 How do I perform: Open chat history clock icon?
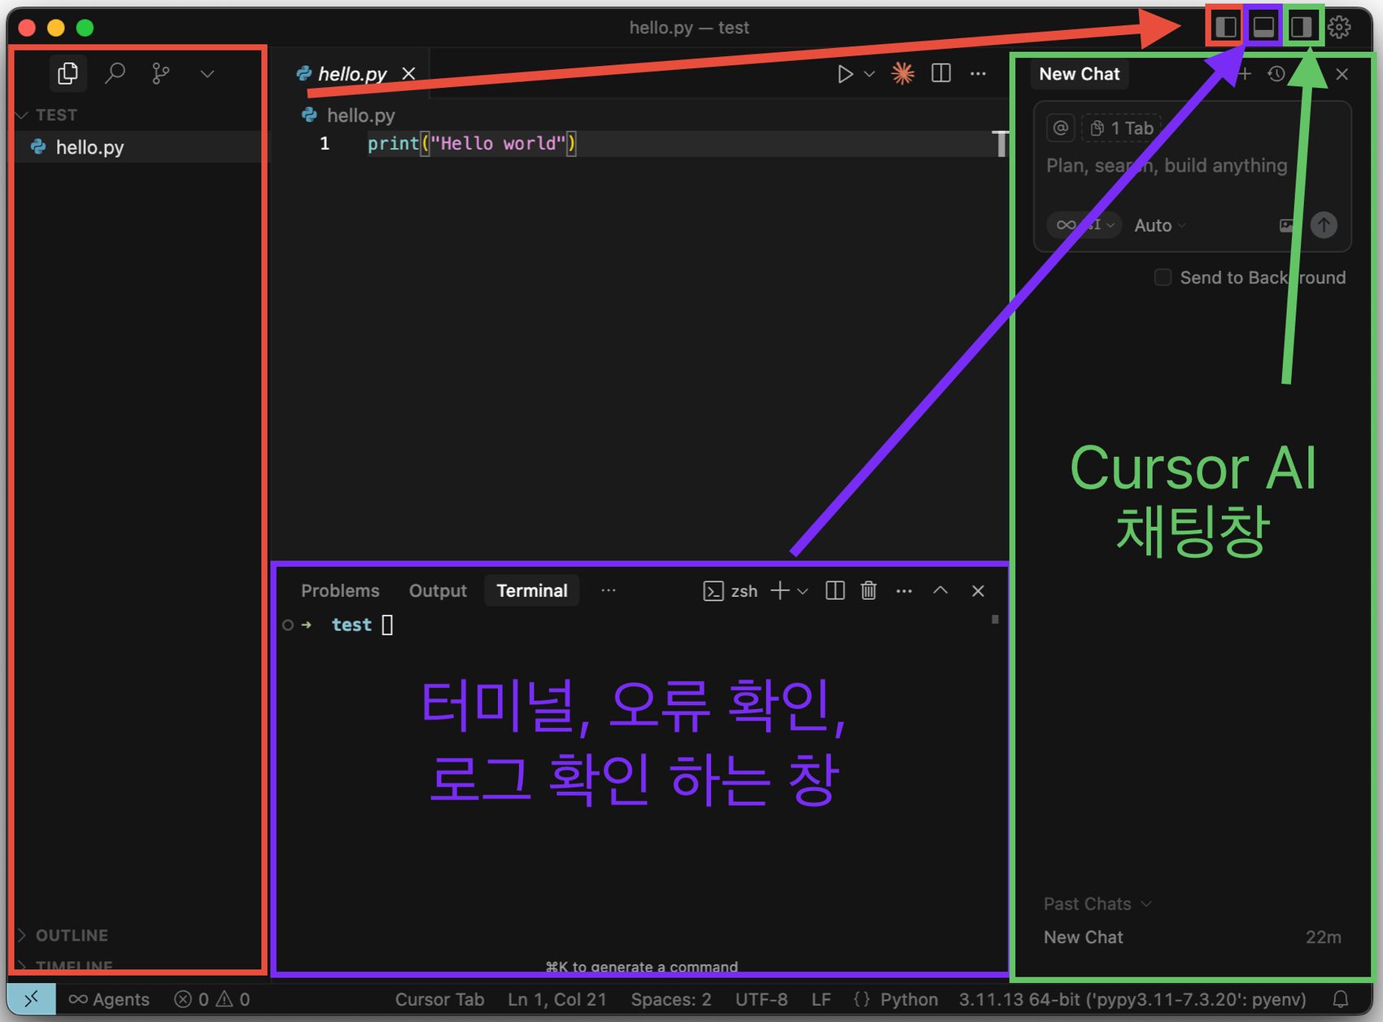coord(1276,74)
